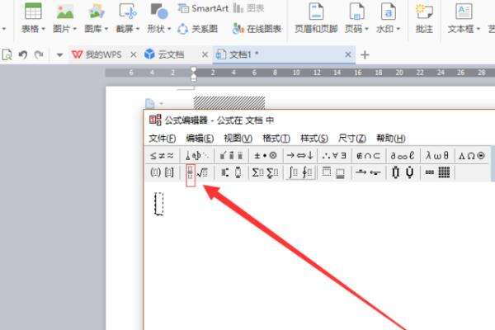
Task: Insert SmartArt graphic
Action: (203, 8)
